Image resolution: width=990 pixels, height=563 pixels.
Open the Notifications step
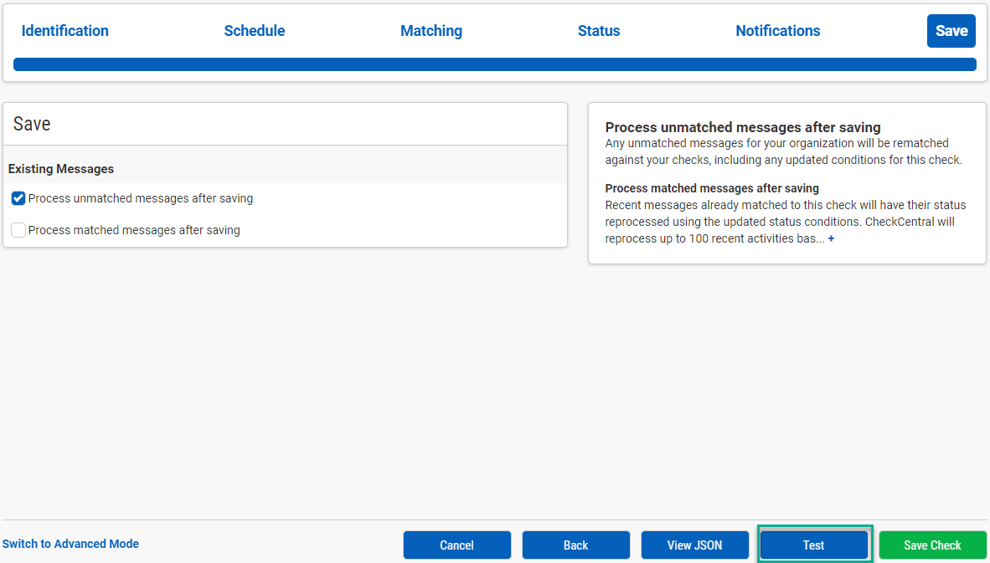(x=777, y=31)
